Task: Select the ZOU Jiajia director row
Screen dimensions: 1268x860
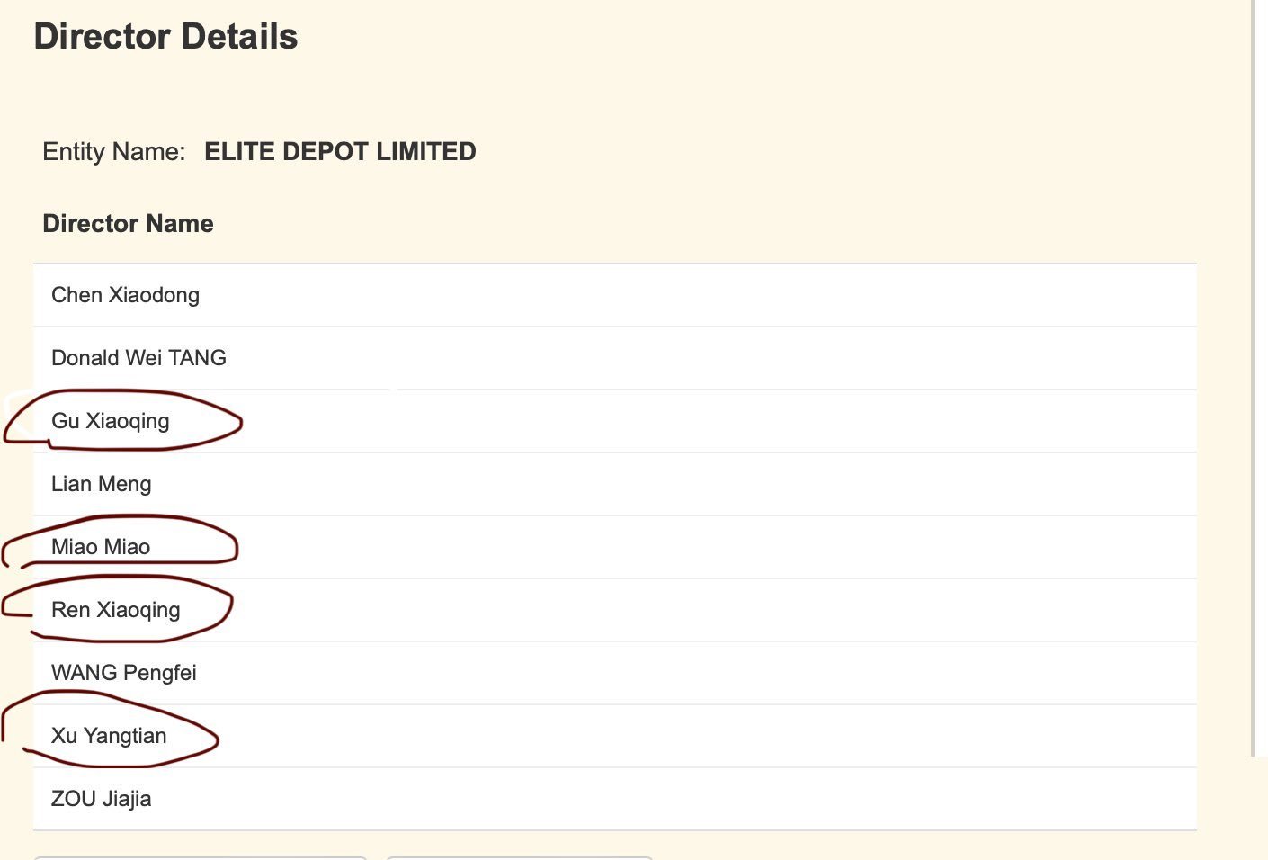Action: pyautogui.click(x=615, y=799)
